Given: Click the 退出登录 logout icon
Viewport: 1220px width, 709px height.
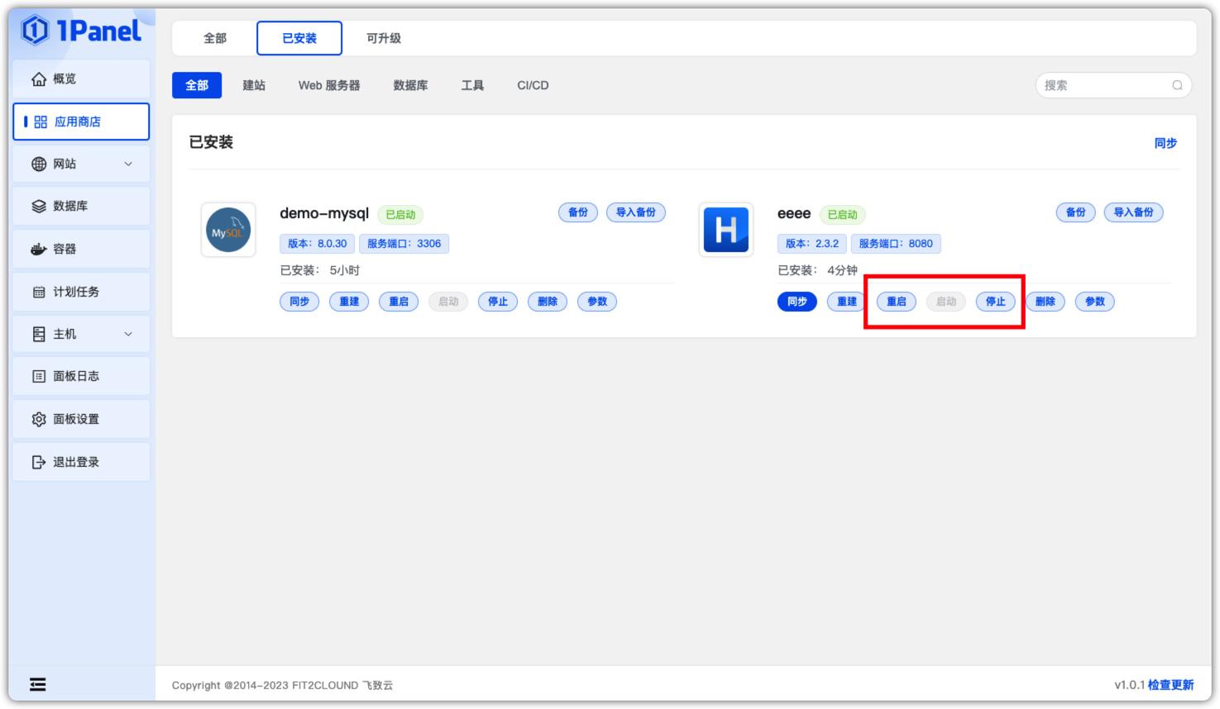Looking at the screenshot, I should pyautogui.click(x=39, y=461).
